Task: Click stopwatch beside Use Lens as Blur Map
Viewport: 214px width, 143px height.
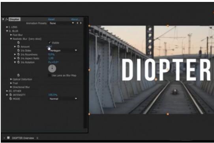Action: (19, 75)
